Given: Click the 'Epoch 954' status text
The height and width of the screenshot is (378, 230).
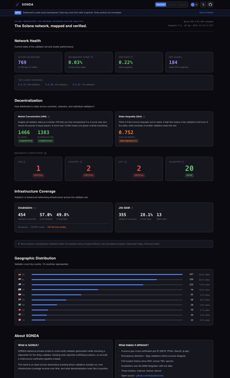Looking at the screenshot, I should click(189, 21).
